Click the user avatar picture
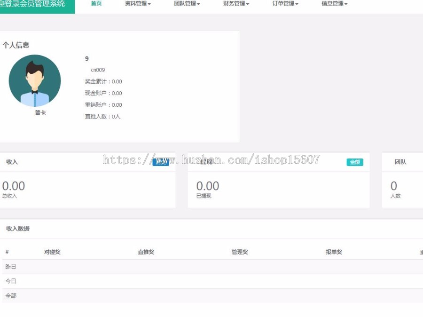 coord(35,80)
